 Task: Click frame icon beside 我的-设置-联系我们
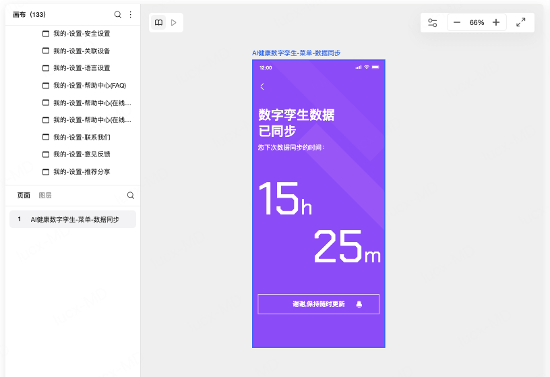(46, 137)
